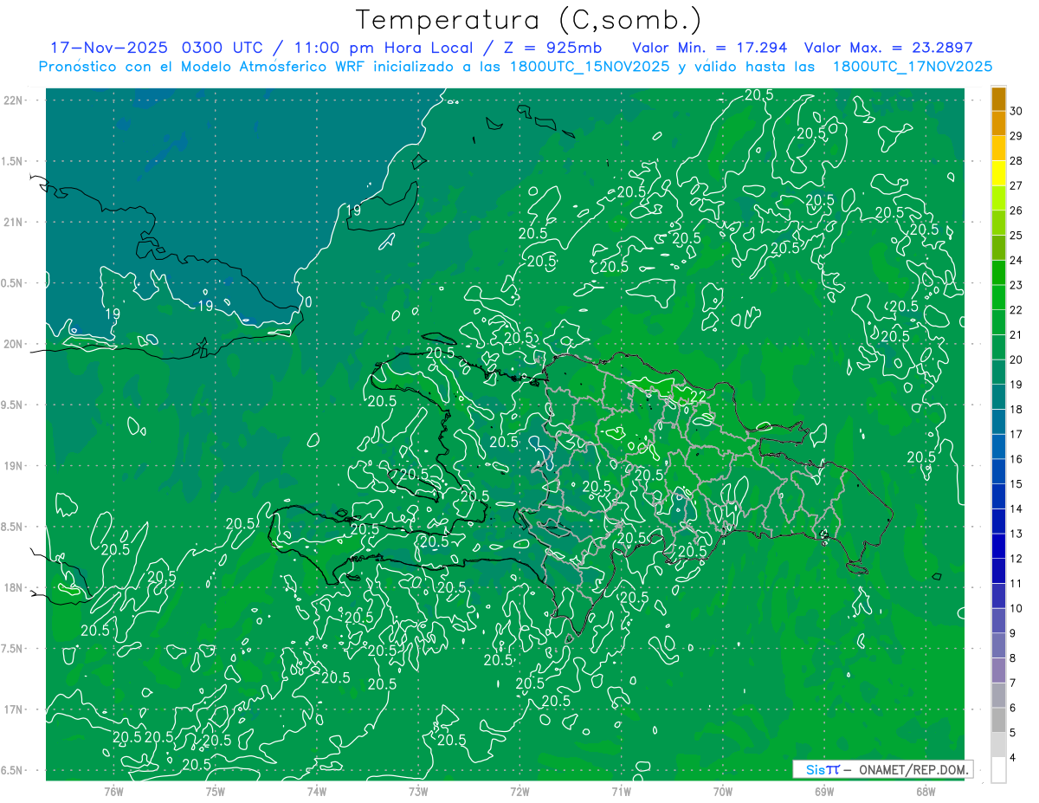Viewport: 1039px width, 803px height.
Task: Click the 22 contour label on the map
Action: click(697, 396)
